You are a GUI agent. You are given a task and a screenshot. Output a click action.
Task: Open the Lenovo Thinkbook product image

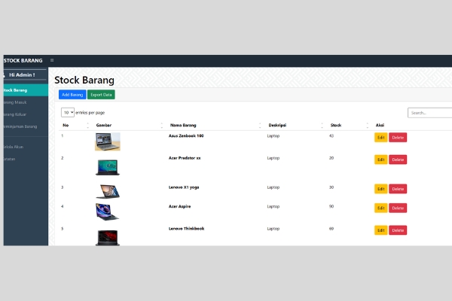(108, 237)
